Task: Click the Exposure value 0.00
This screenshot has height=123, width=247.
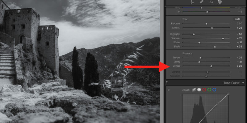Action: click(x=240, y=24)
